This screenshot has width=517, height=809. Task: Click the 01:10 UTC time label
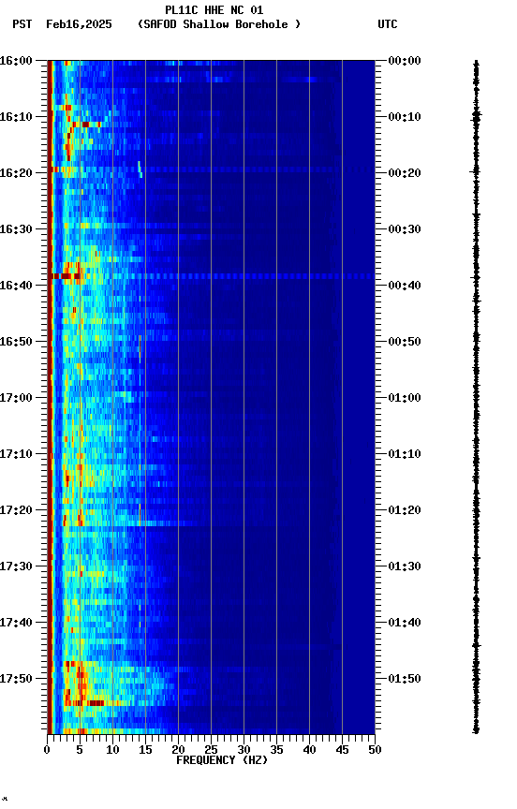click(405, 454)
